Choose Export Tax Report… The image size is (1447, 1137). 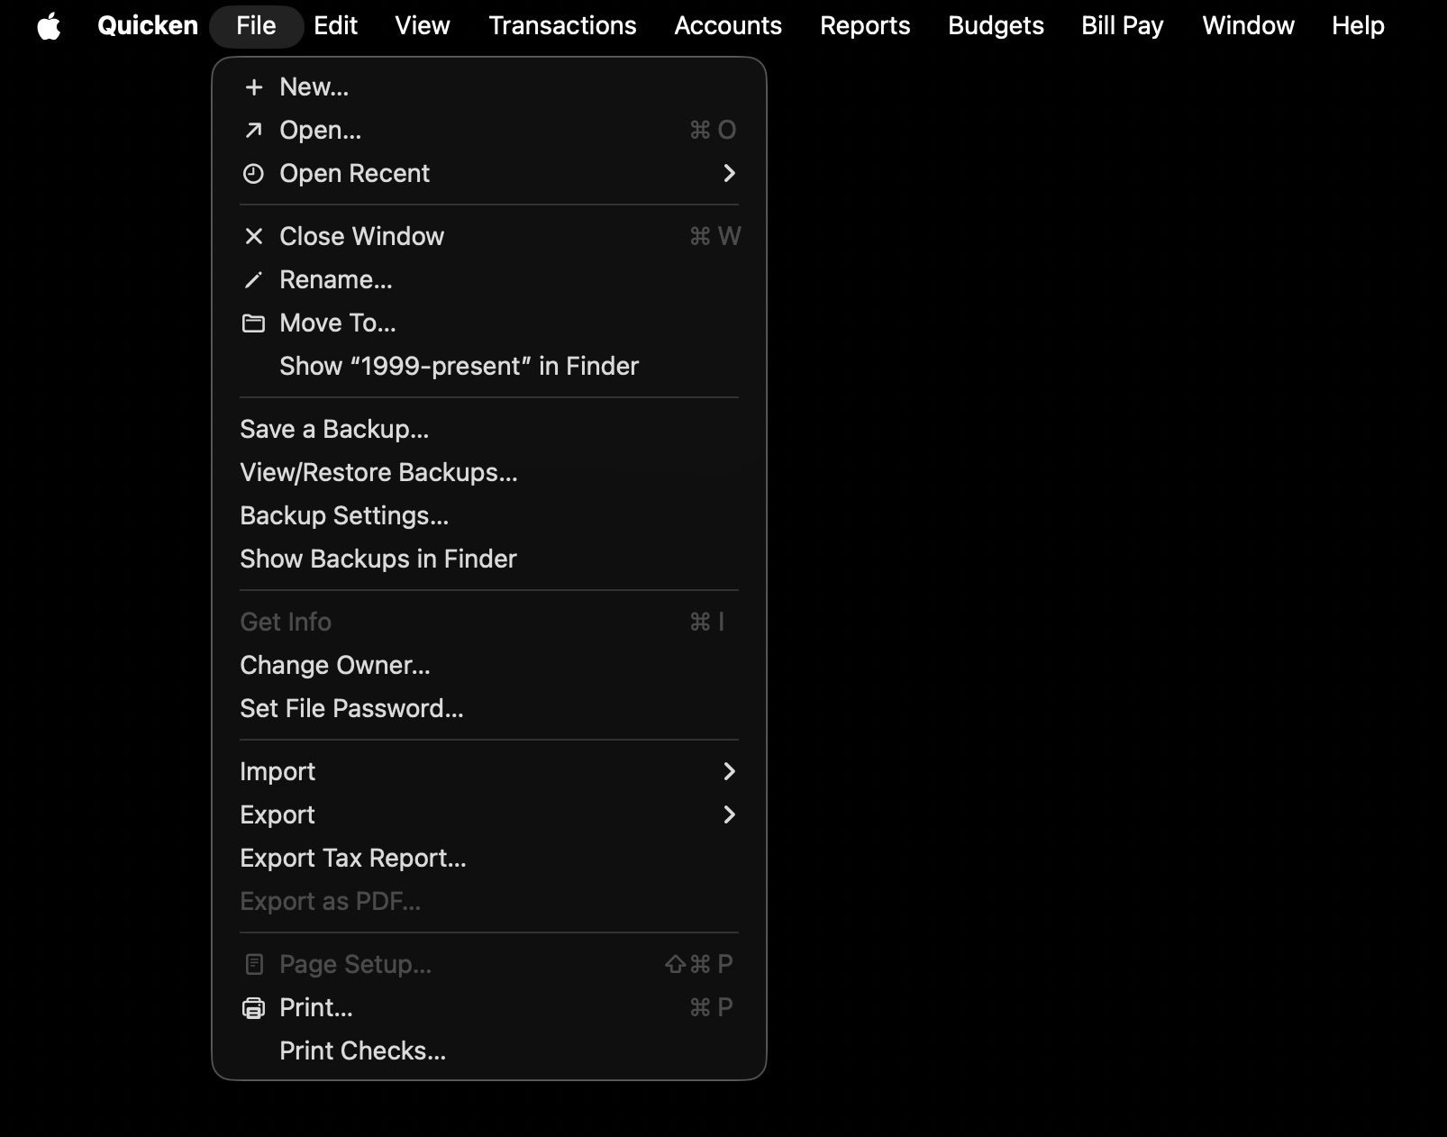click(x=489, y=859)
